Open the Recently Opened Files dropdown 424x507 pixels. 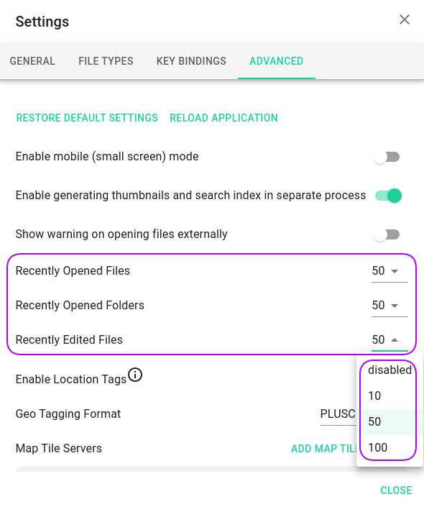click(x=390, y=271)
